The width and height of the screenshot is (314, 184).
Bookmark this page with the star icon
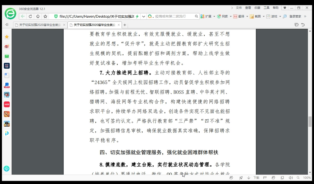point(45,17)
